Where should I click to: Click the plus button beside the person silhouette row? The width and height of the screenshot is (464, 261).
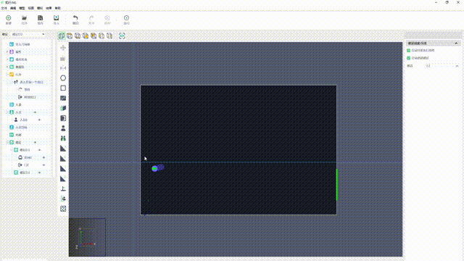(x=39, y=120)
